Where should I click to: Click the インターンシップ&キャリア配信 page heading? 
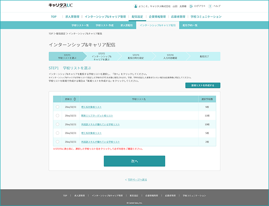[82, 45]
